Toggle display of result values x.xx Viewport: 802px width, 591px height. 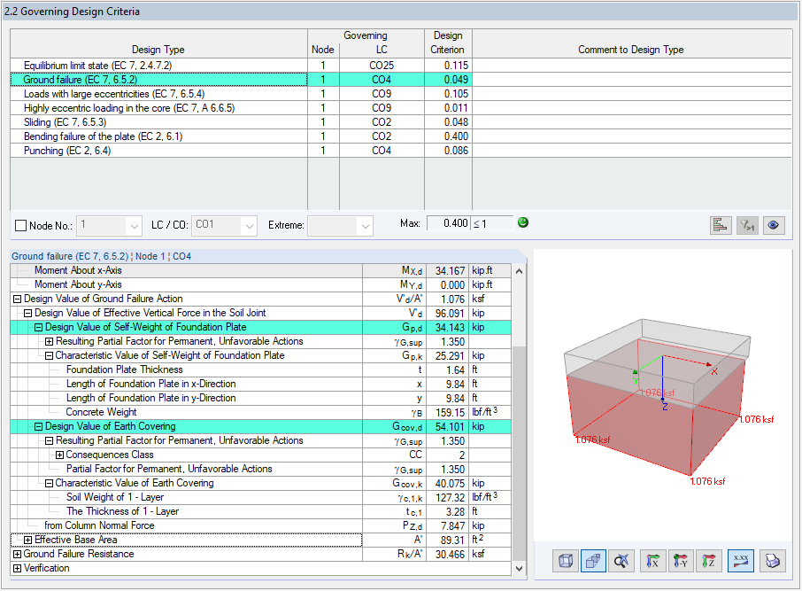coord(741,561)
